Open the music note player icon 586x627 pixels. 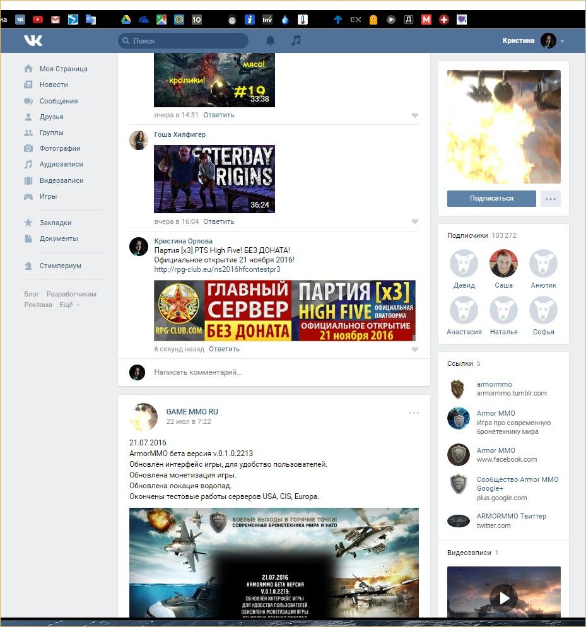(x=296, y=40)
